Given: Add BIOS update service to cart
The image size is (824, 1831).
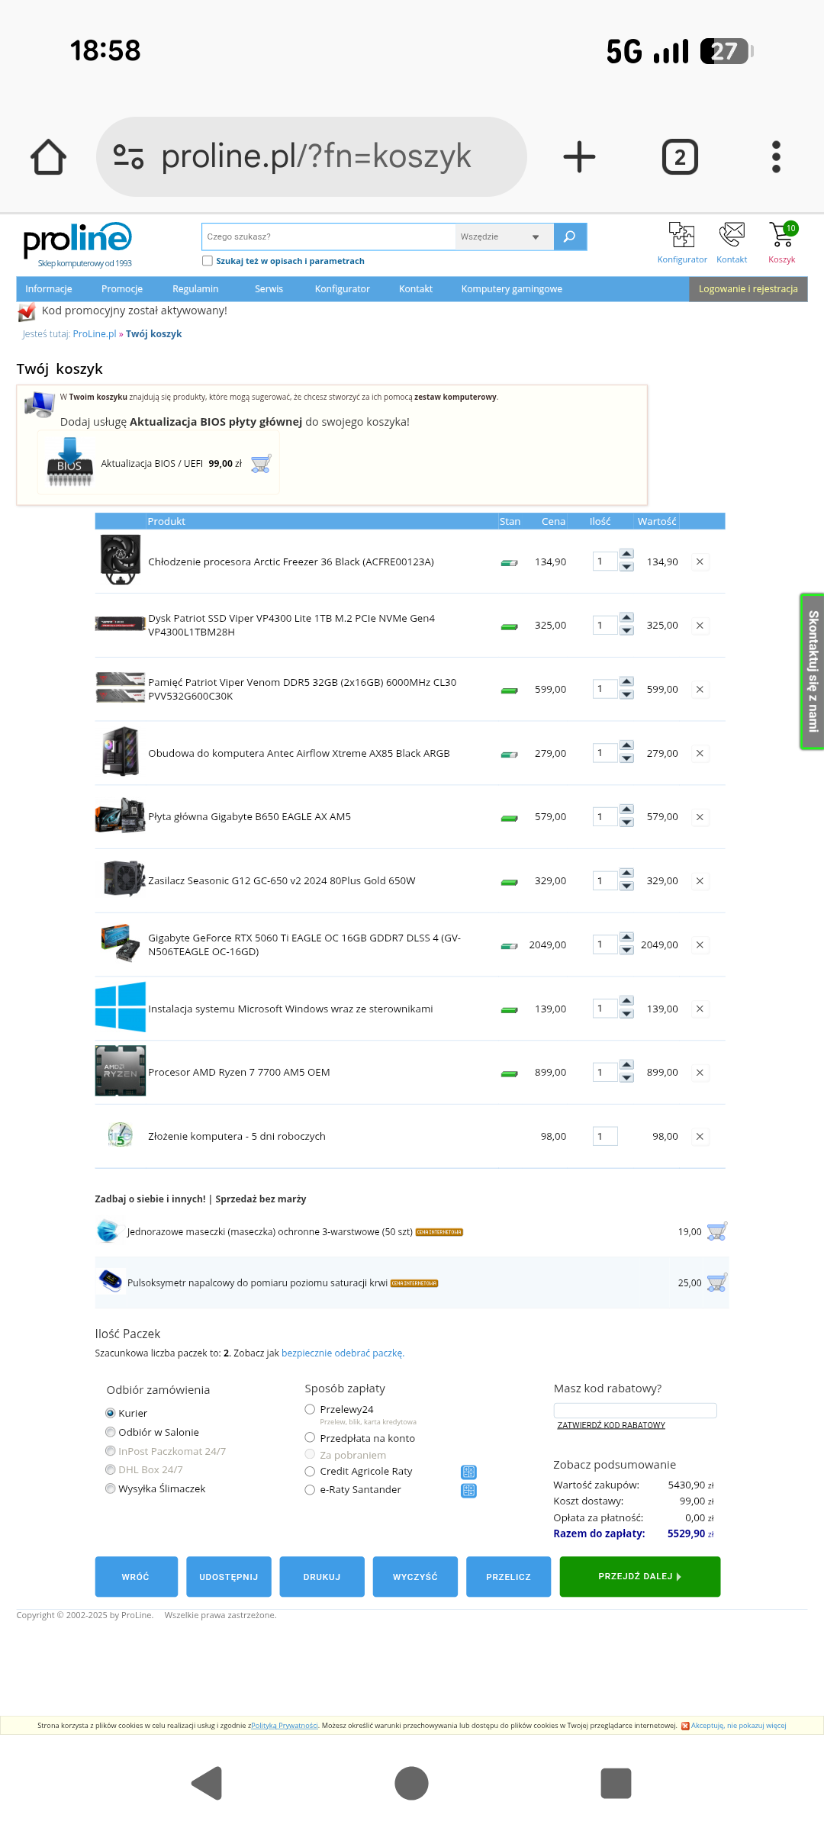Looking at the screenshot, I should click(x=260, y=464).
